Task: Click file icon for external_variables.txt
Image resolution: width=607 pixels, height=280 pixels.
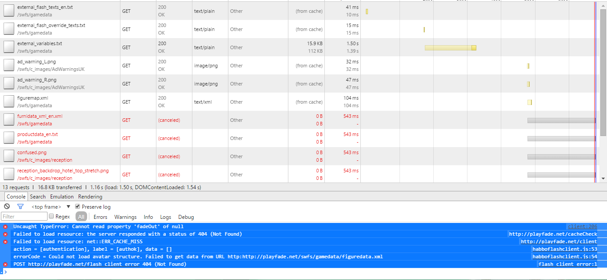Action: point(9,47)
